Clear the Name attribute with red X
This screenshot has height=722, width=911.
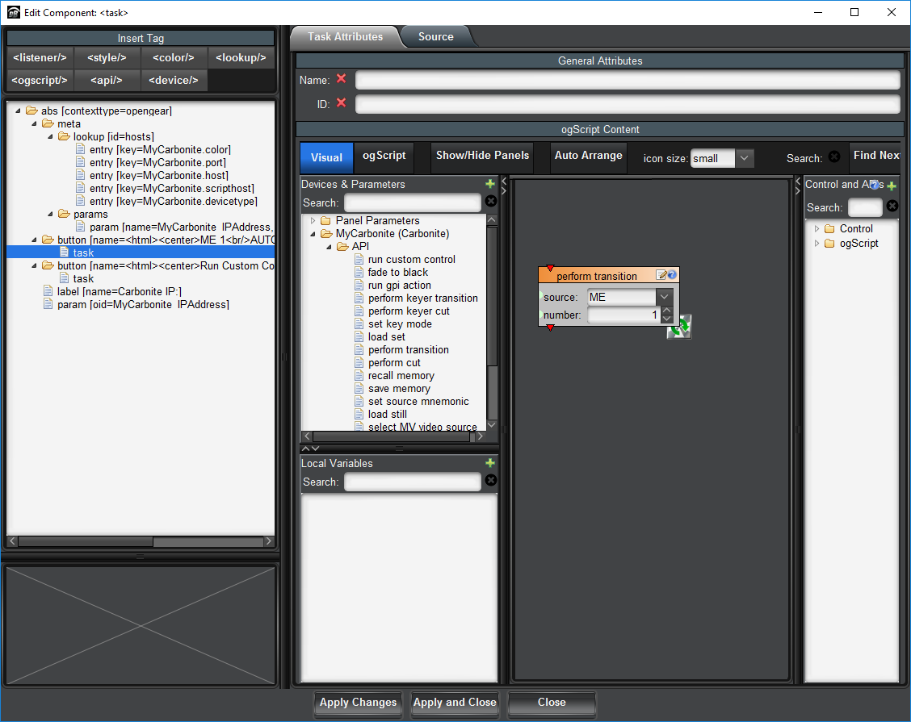click(x=341, y=79)
